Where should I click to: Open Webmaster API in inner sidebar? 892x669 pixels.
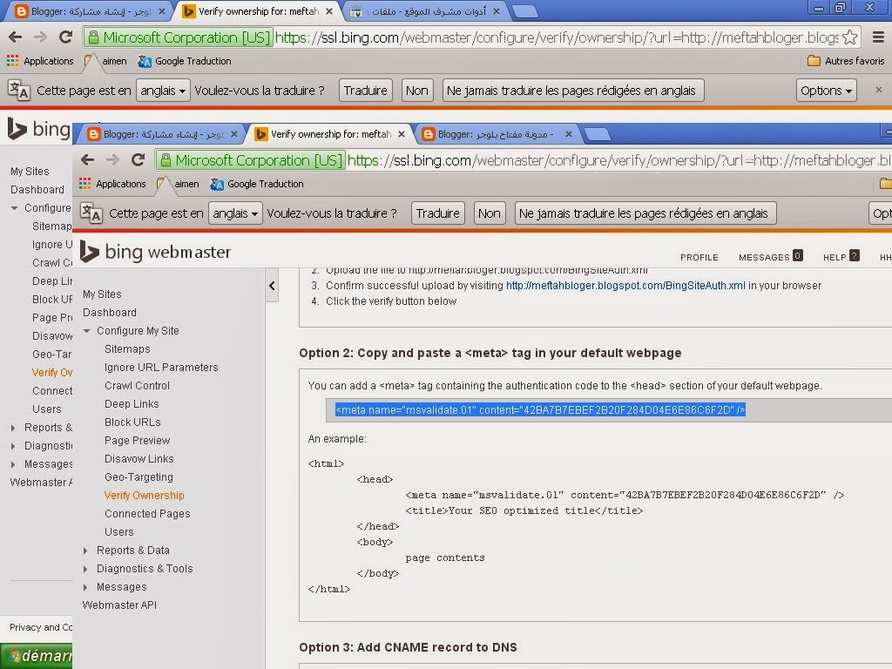pos(119,605)
